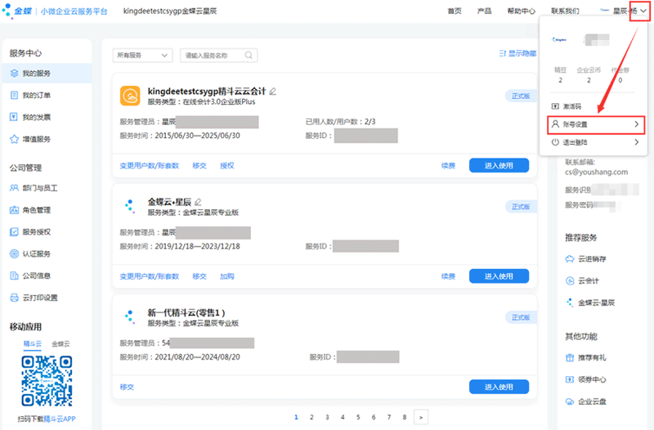654x430 pixels.
Task: Click the 云会计 recommended service icon
Action: click(x=570, y=280)
